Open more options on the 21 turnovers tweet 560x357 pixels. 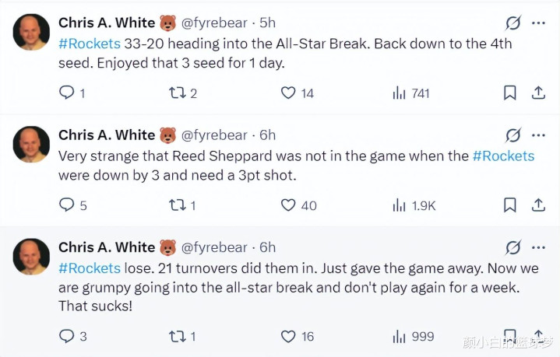coord(538,247)
